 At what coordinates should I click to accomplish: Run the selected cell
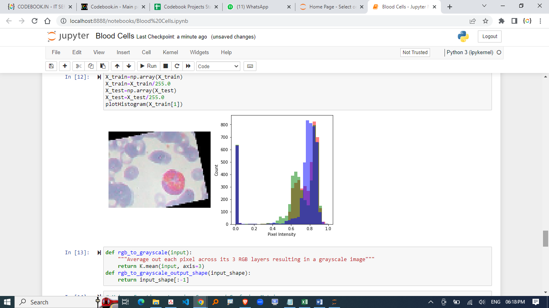pyautogui.click(x=148, y=66)
